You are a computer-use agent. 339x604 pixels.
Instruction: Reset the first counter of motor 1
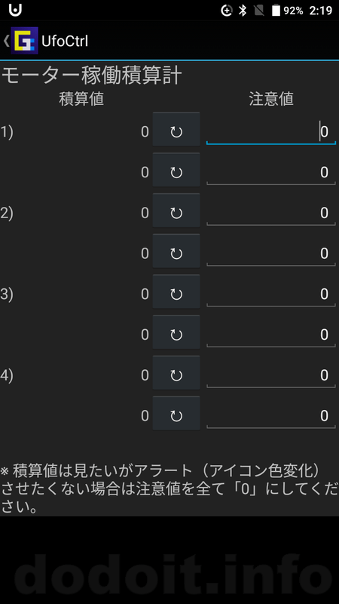click(x=176, y=129)
